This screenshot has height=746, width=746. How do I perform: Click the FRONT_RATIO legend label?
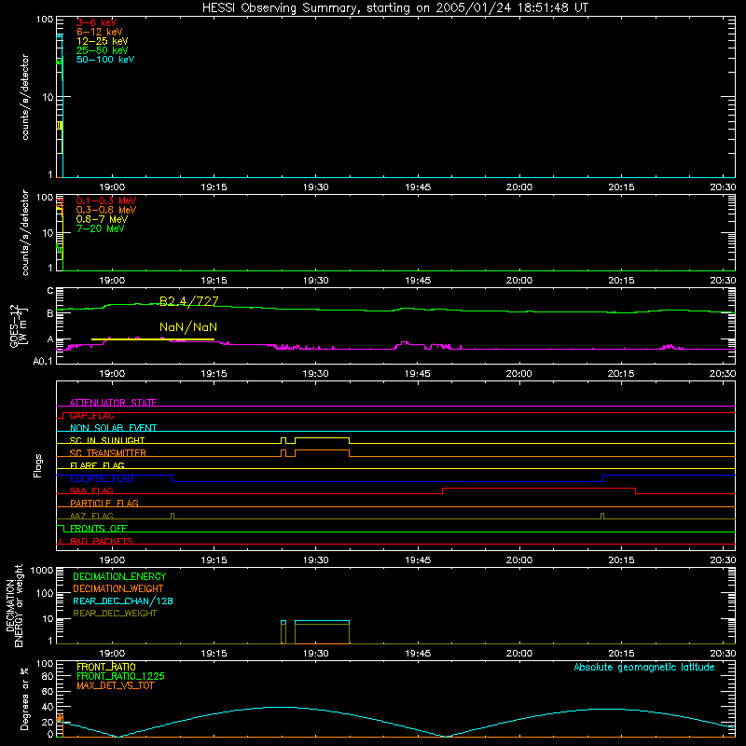pyautogui.click(x=106, y=667)
